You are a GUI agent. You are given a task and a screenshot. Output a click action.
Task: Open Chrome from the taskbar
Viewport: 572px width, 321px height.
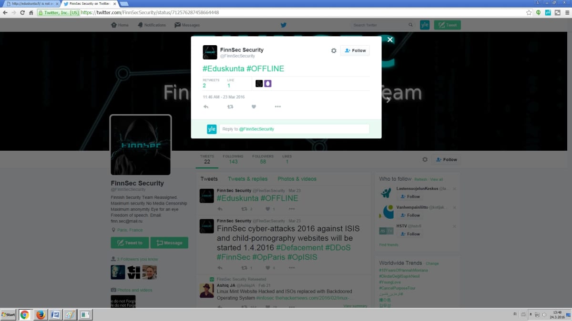tap(24, 315)
